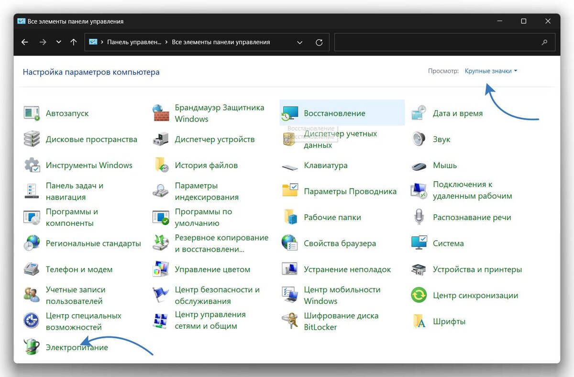Open the Клавиатура keyboard icon
The width and height of the screenshot is (574, 377).
(290, 166)
